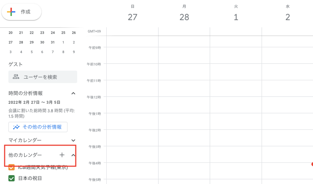Click the colorful plus create icon
Image resolution: width=313 pixels, height=184 pixels.
pos(11,12)
